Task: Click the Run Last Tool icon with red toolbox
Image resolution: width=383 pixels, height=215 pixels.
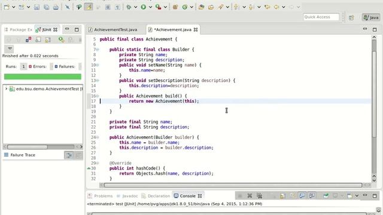Action: (x=158, y=7)
